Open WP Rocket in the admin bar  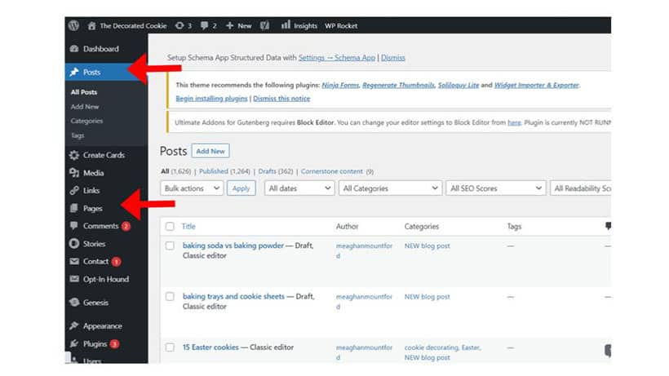(341, 26)
